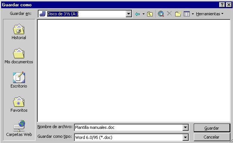Expand the Nombre de archivo dropdown
The width and height of the screenshot is (233, 143).
(x=186, y=127)
